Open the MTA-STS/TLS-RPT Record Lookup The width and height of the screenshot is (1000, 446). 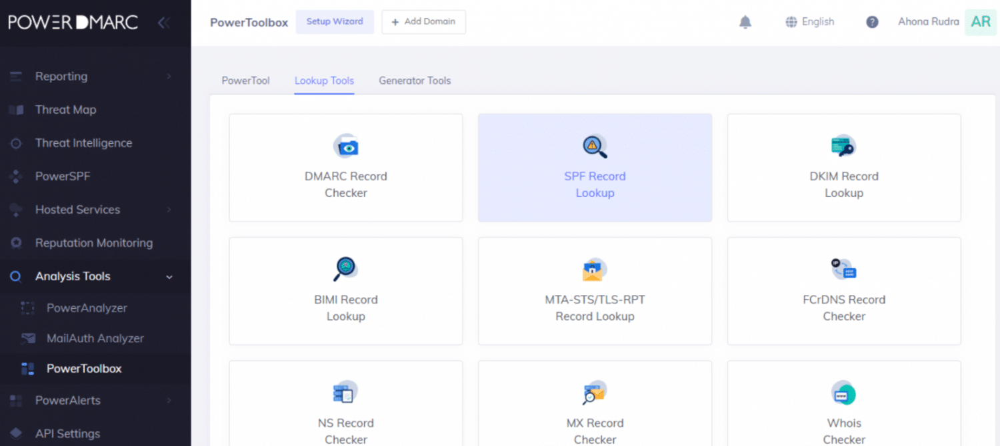coord(595,291)
